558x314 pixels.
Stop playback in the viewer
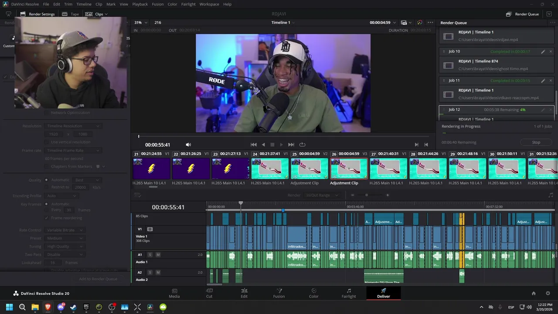point(272,145)
